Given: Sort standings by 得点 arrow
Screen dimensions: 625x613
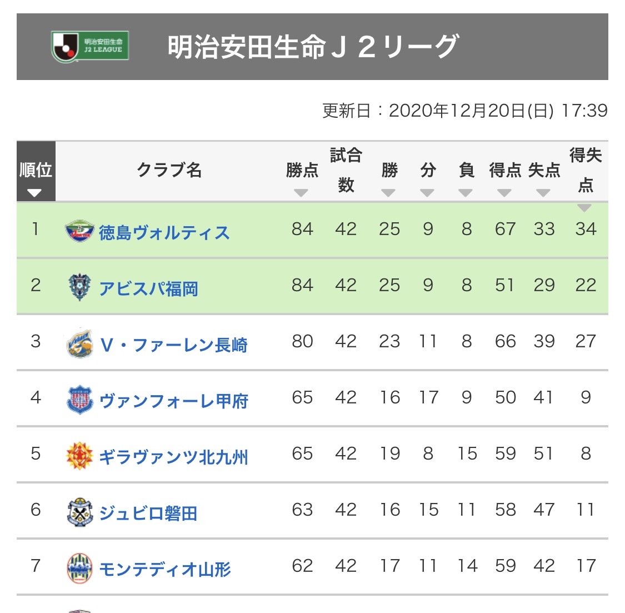Looking at the screenshot, I should (504, 193).
